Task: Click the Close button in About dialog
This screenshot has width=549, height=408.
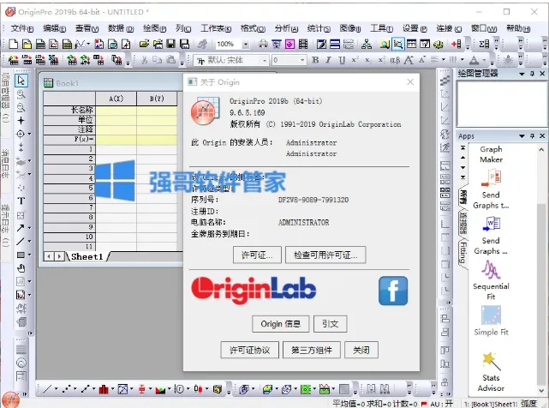Action: pyautogui.click(x=361, y=350)
